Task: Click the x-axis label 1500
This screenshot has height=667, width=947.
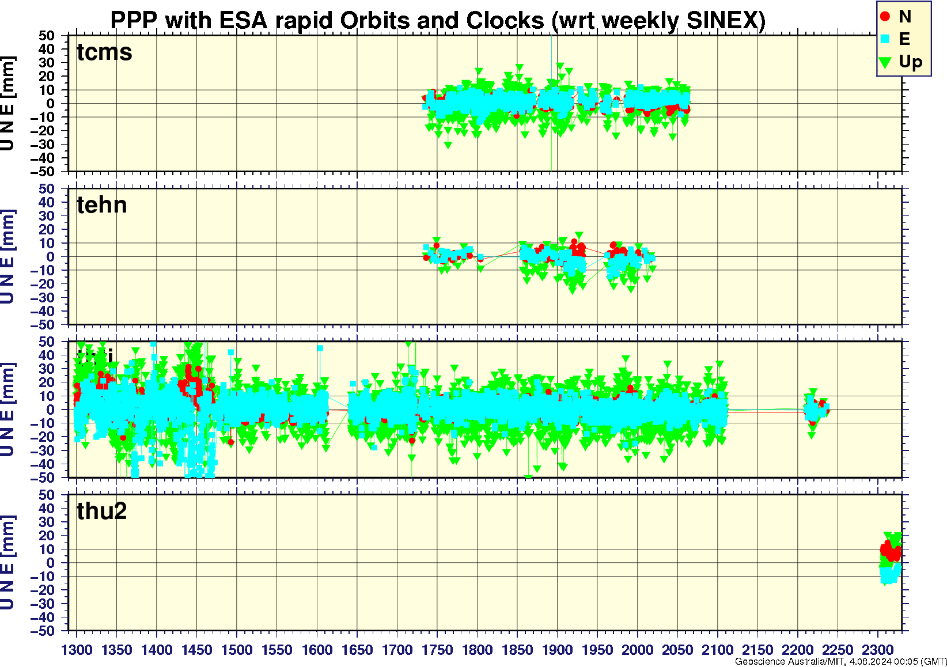Action: [237, 650]
